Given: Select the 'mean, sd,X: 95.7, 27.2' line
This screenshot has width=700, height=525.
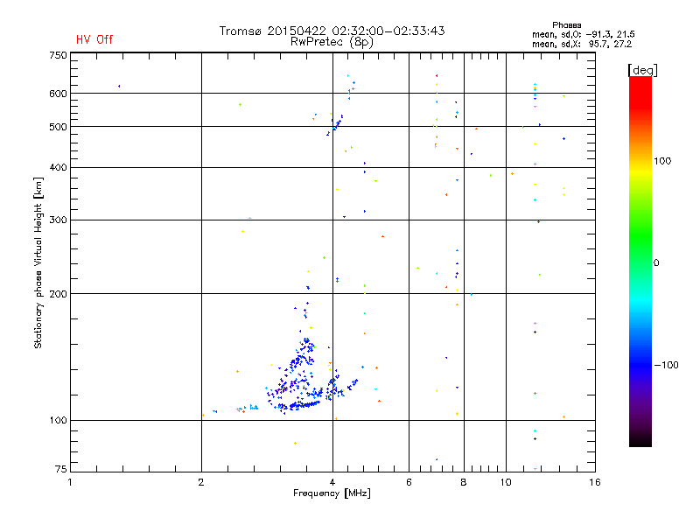Looking at the screenshot, I should coord(582,44).
